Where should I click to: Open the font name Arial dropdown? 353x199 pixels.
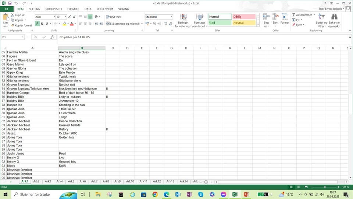[54, 17]
